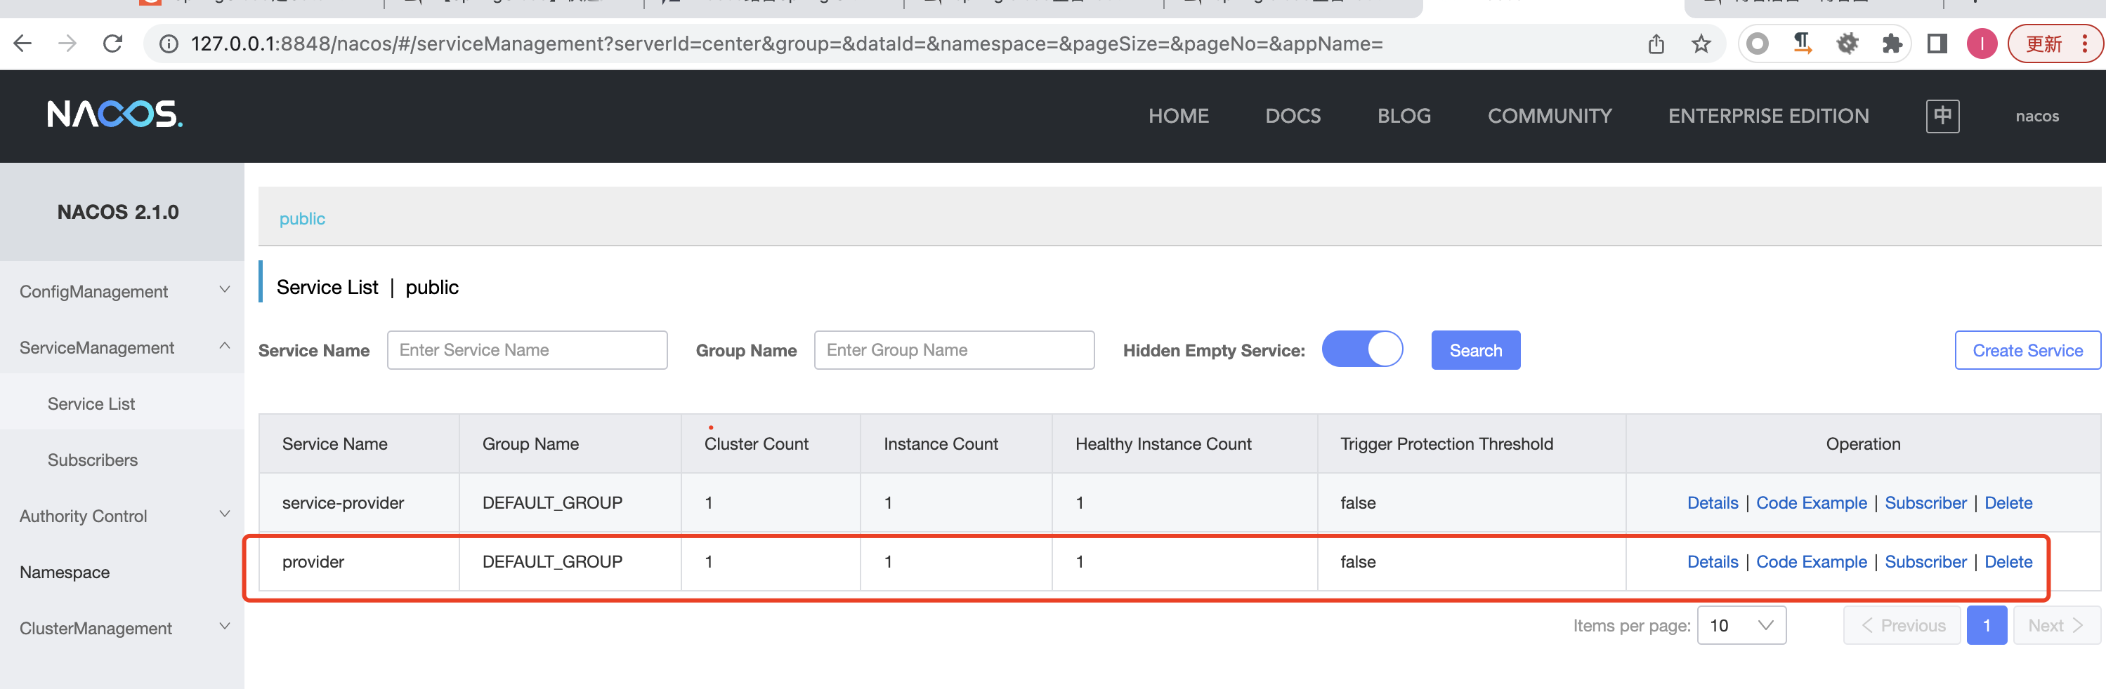This screenshot has height=689, width=2106.
Task: Click the browser back arrow
Action: [23, 44]
